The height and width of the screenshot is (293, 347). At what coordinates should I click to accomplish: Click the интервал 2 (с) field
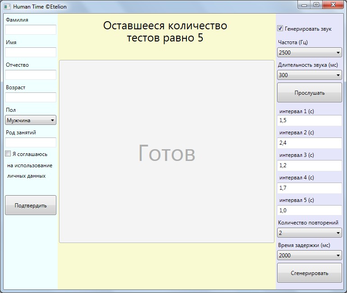coord(310,143)
